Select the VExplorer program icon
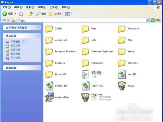This screenshot has height=122, width=163. (x=85, y=97)
